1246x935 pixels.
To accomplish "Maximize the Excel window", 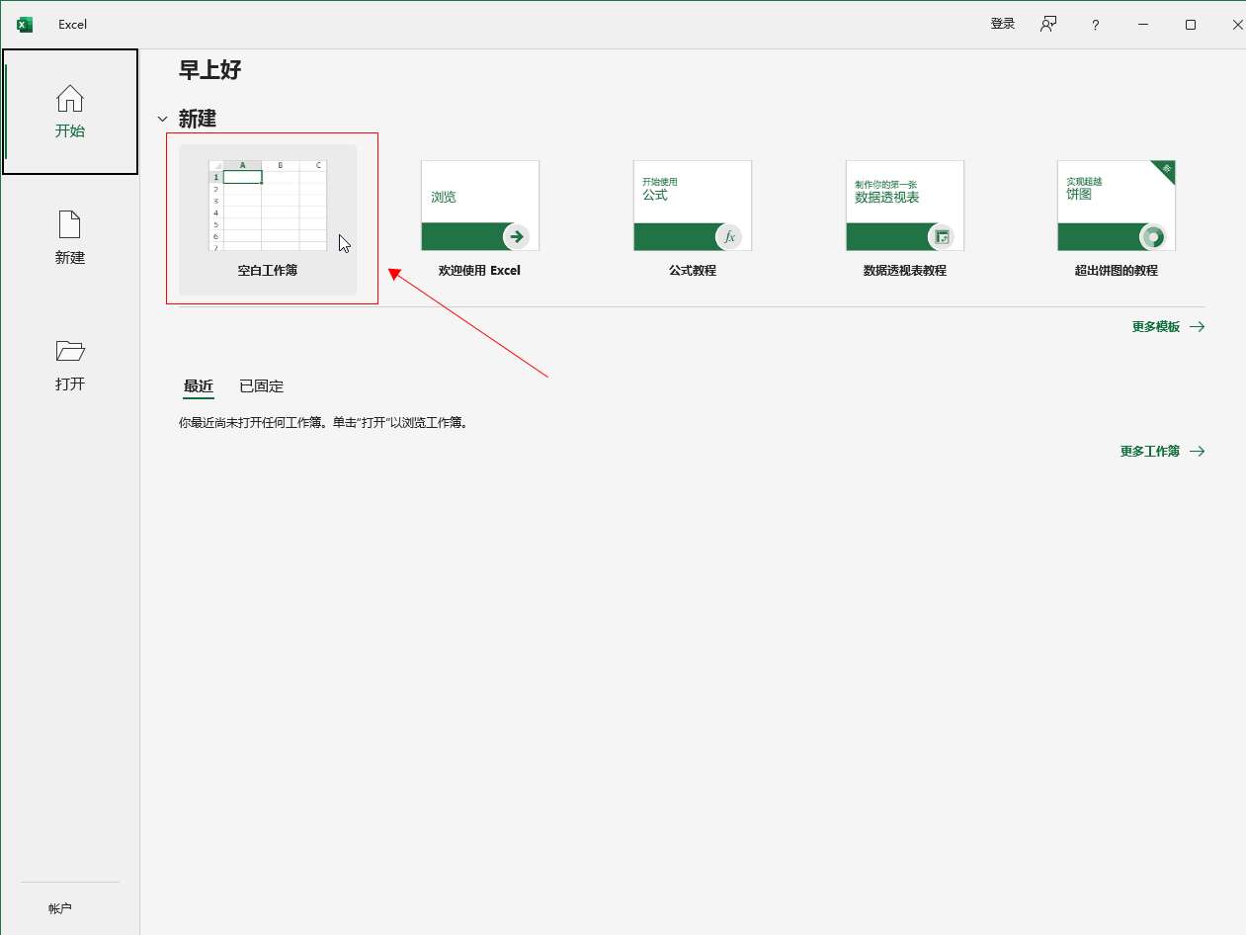I will (x=1191, y=25).
